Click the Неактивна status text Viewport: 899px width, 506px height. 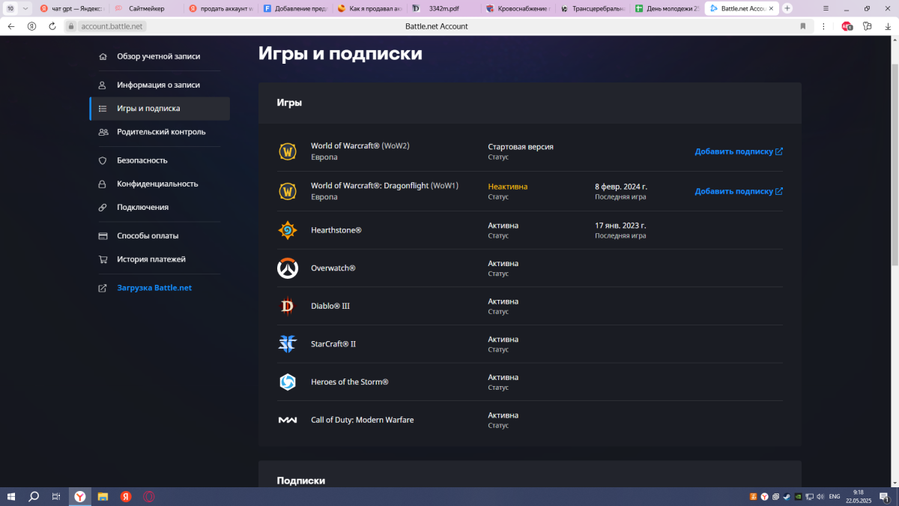tap(508, 187)
